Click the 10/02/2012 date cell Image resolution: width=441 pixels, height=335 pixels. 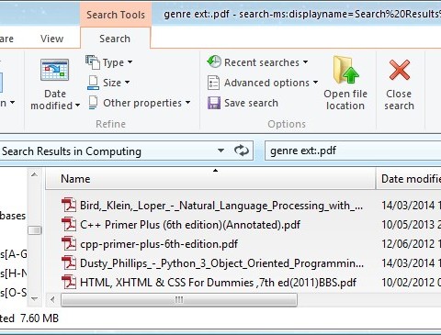(x=411, y=283)
